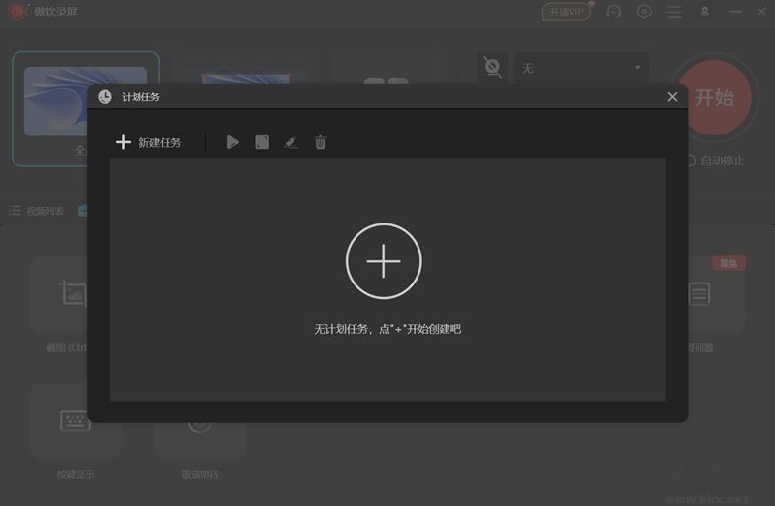Click the 计划任务 dialog title text
775x506 pixels.
(x=140, y=97)
